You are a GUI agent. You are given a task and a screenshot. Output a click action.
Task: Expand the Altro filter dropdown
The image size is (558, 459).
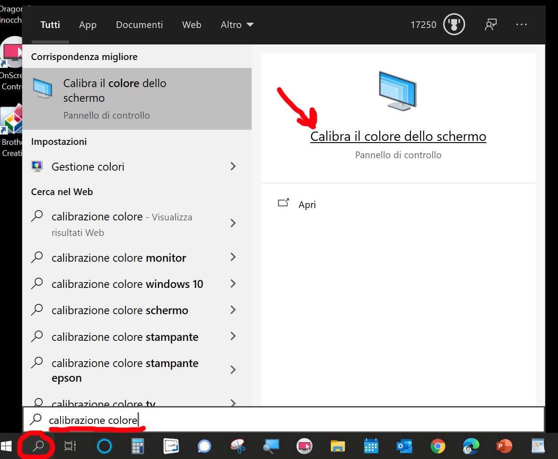(237, 25)
